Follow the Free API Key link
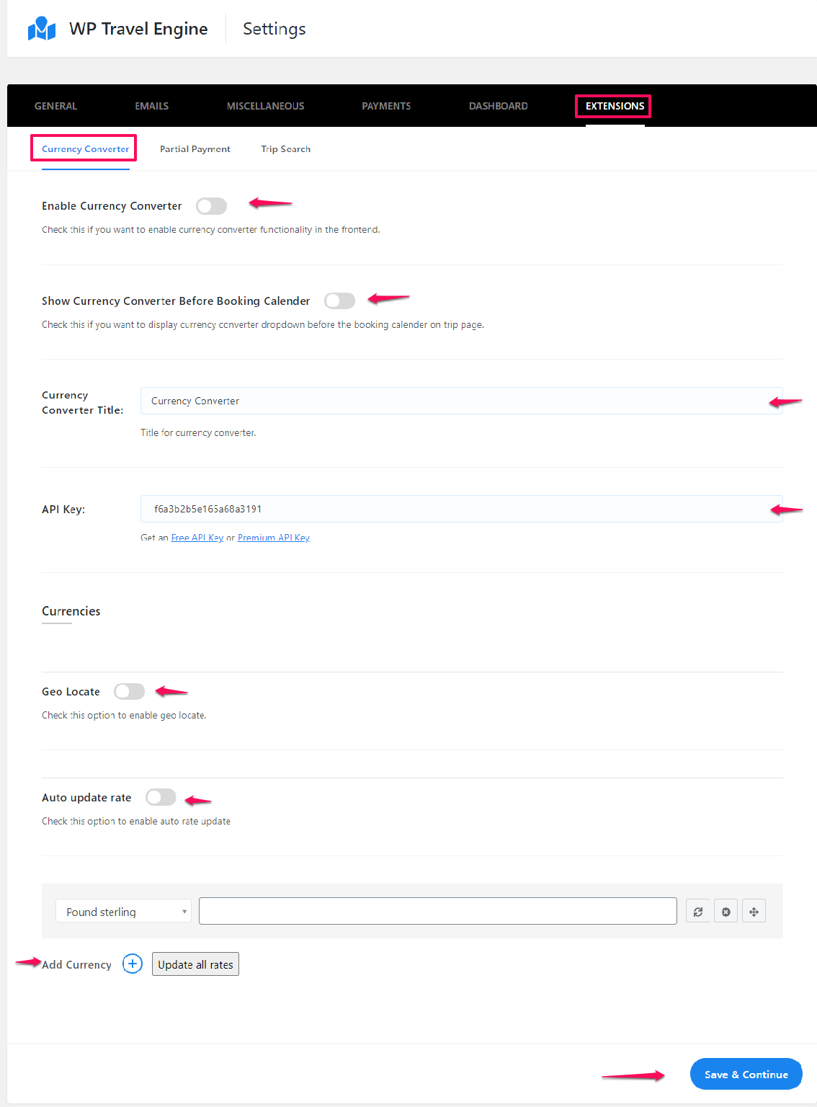Viewport: 817px width, 1107px height. tap(197, 538)
